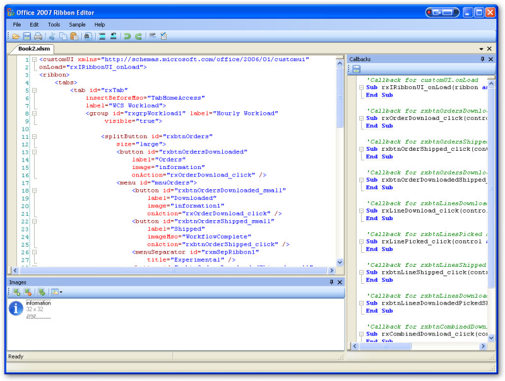Click the remove image icon in Images panel

click(28, 292)
